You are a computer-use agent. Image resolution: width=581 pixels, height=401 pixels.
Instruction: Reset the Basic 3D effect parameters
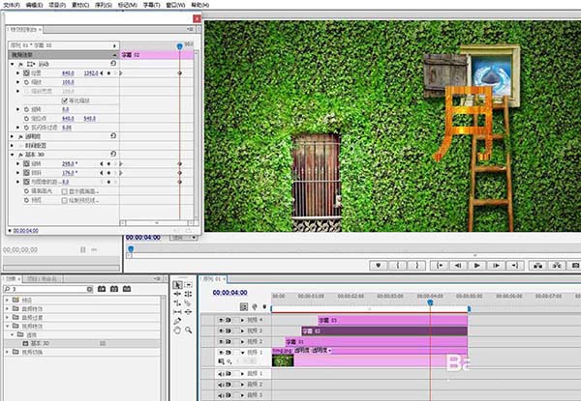[113, 154]
